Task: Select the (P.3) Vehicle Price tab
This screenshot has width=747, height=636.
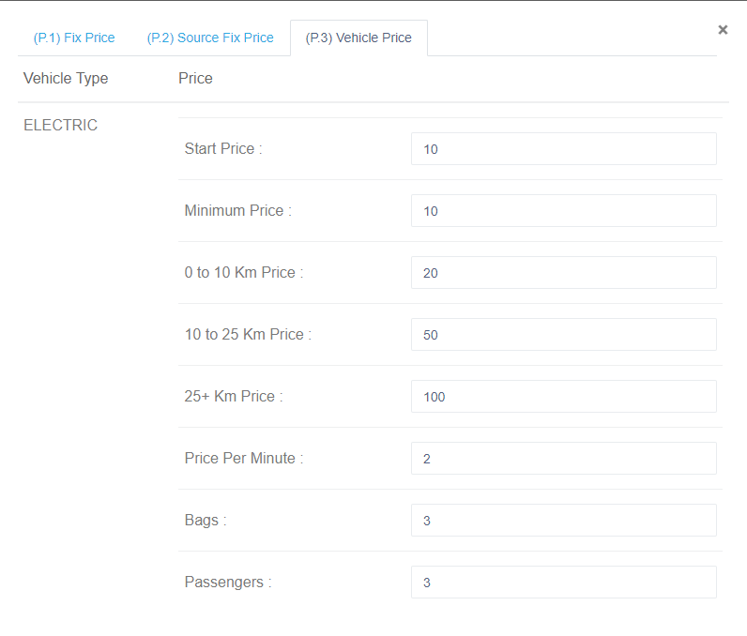Action: (358, 38)
